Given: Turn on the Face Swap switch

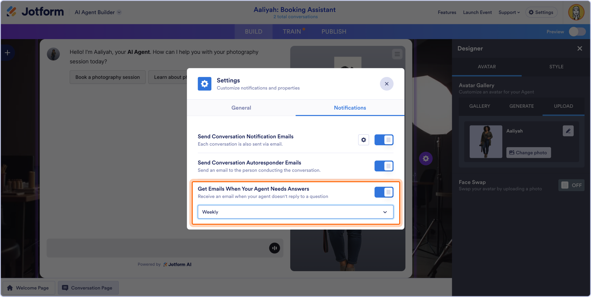Looking at the screenshot, I should [571, 185].
